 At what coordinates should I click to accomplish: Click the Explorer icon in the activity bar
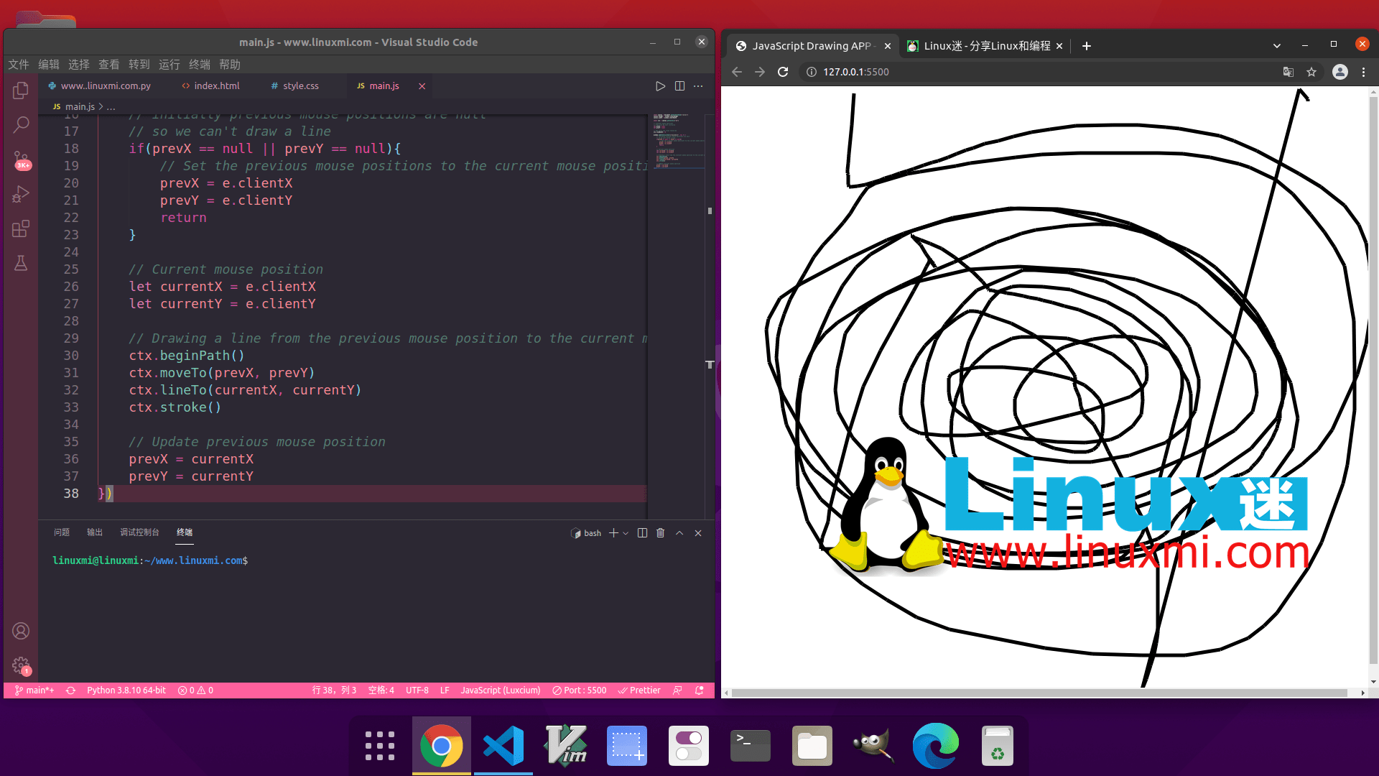(21, 91)
